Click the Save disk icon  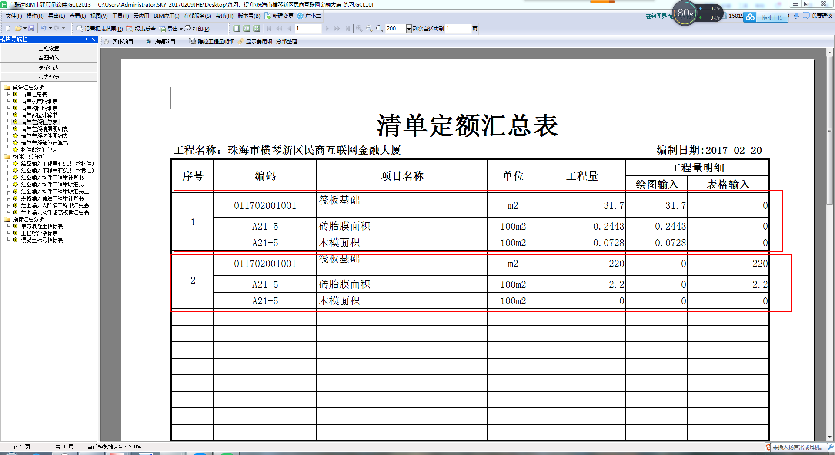[x=31, y=29]
